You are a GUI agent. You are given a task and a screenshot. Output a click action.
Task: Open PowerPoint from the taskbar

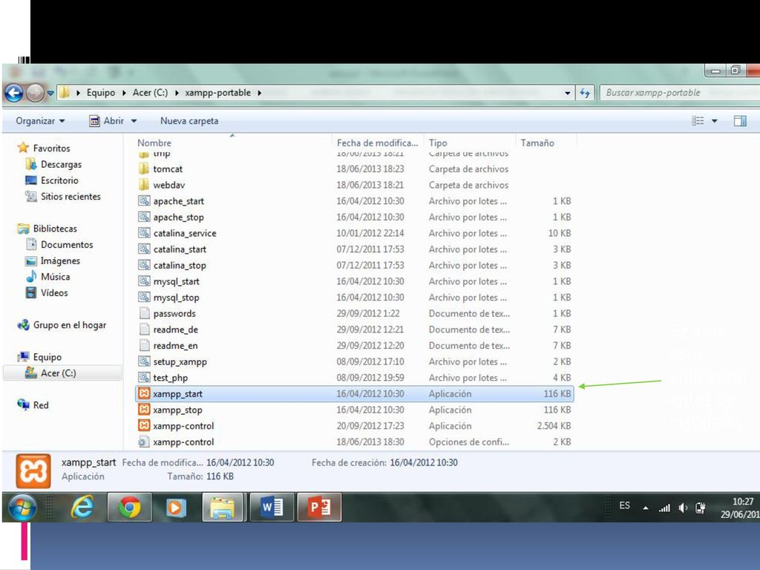pos(319,508)
